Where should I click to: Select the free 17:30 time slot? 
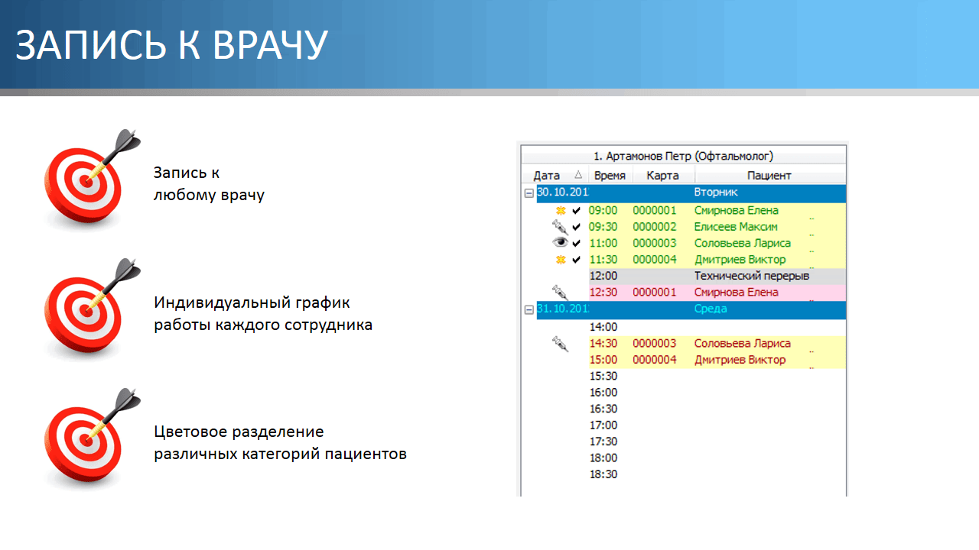[603, 442]
